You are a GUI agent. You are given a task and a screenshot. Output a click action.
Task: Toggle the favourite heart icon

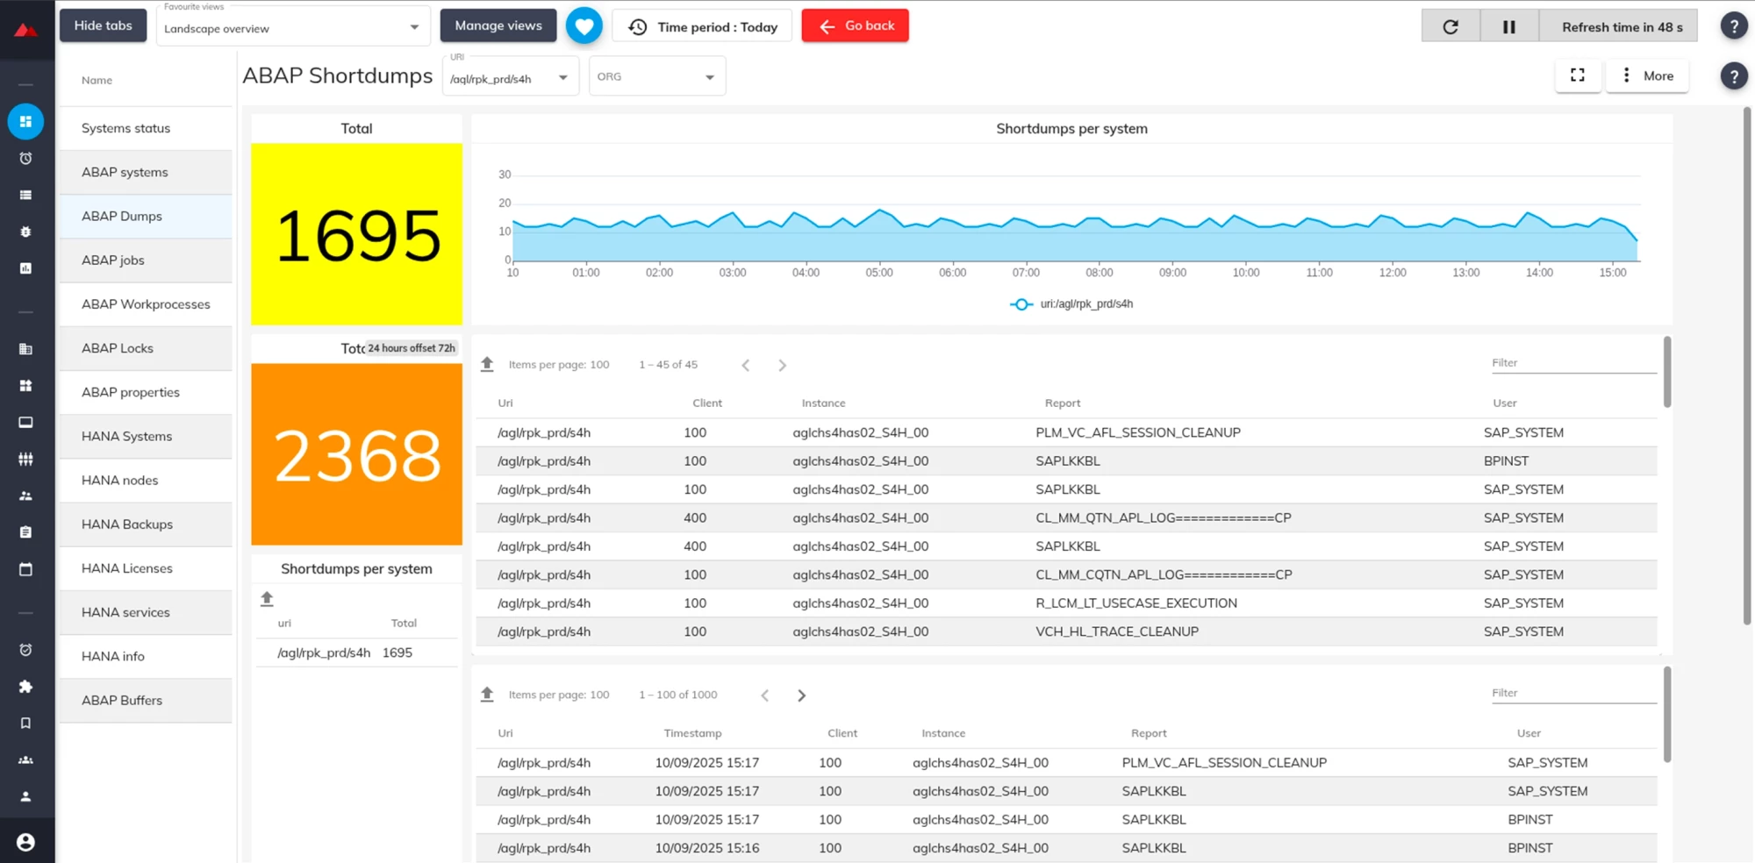click(x=584, y=26)
